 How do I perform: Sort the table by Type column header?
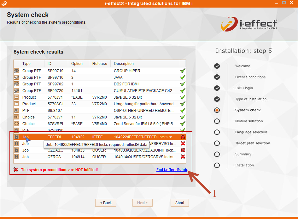(26, 64)
